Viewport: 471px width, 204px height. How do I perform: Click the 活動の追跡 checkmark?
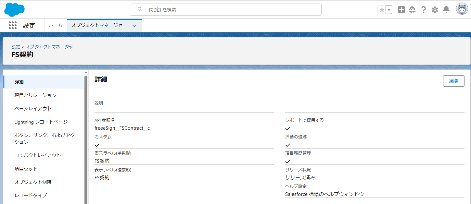click(287, 145)
